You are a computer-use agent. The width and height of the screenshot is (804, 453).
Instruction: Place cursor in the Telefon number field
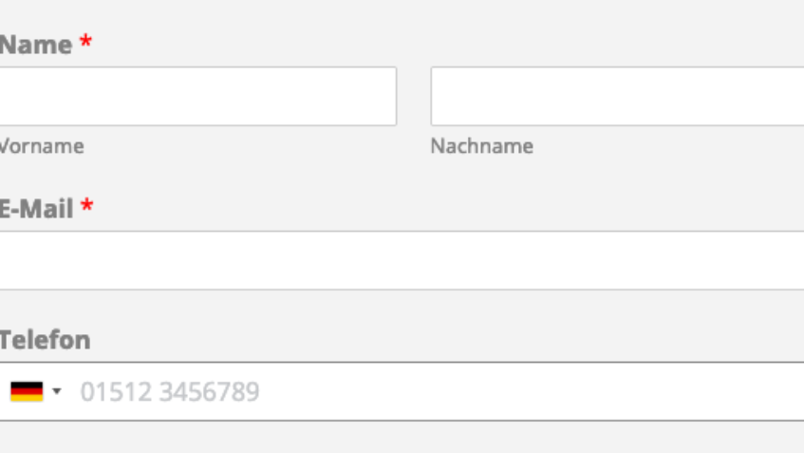(475, 391)
